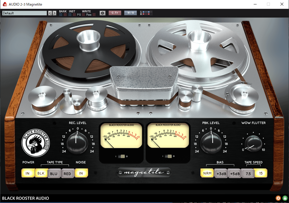The height and width of the screenshot is (203, 289).
Task: Click the red INST square
Action: click(74, 14)
